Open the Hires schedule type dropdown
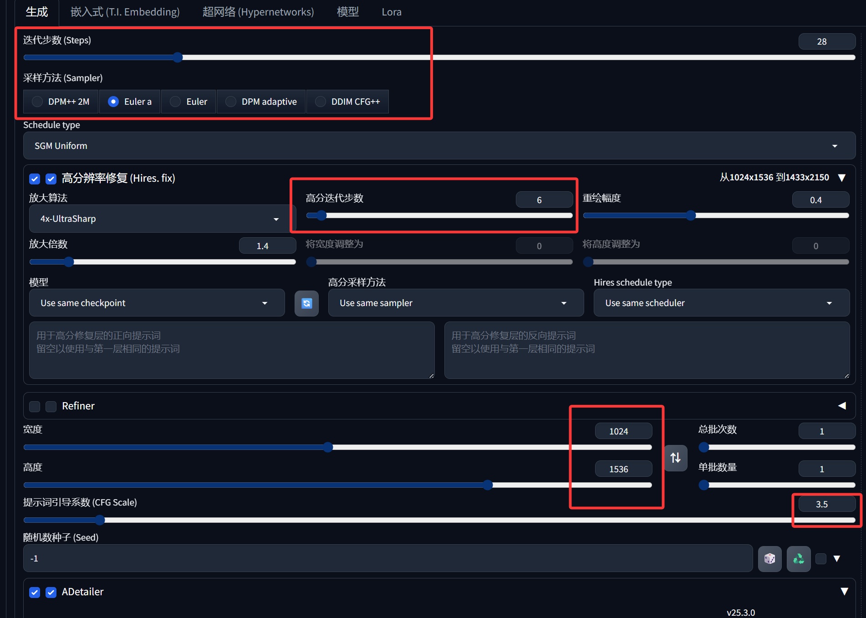Screen dimensions: 866x618 [721, 303]
